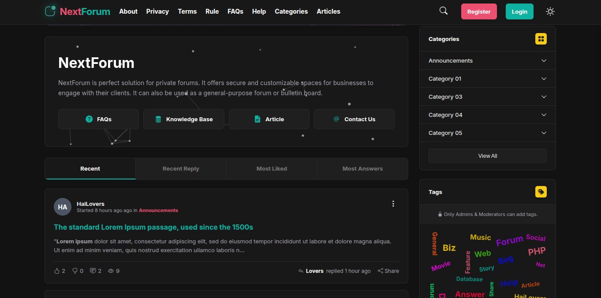Click the Register button
Viewport: 601px width, 298px height.
[x=478, y=11]
